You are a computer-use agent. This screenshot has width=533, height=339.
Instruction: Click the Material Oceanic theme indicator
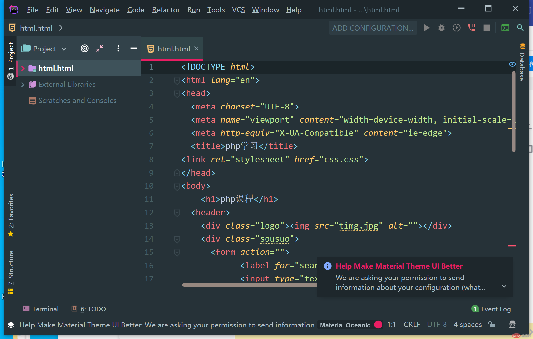[345, 325]
